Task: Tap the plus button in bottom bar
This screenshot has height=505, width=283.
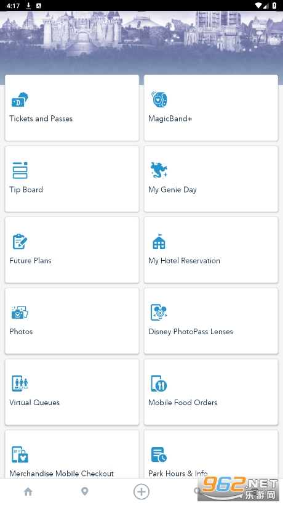Action: (x=141, y=491)
